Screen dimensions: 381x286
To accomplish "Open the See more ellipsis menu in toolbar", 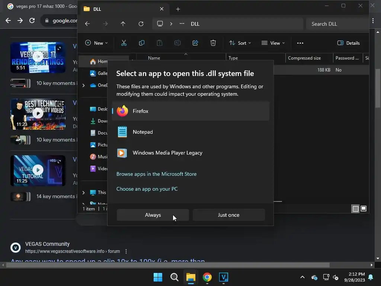I will pos(300,43).
